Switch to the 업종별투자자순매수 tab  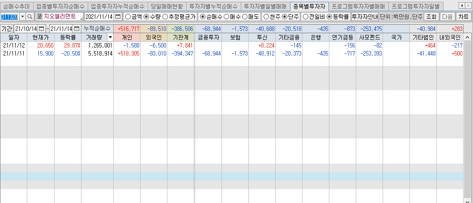coord(60,6)
